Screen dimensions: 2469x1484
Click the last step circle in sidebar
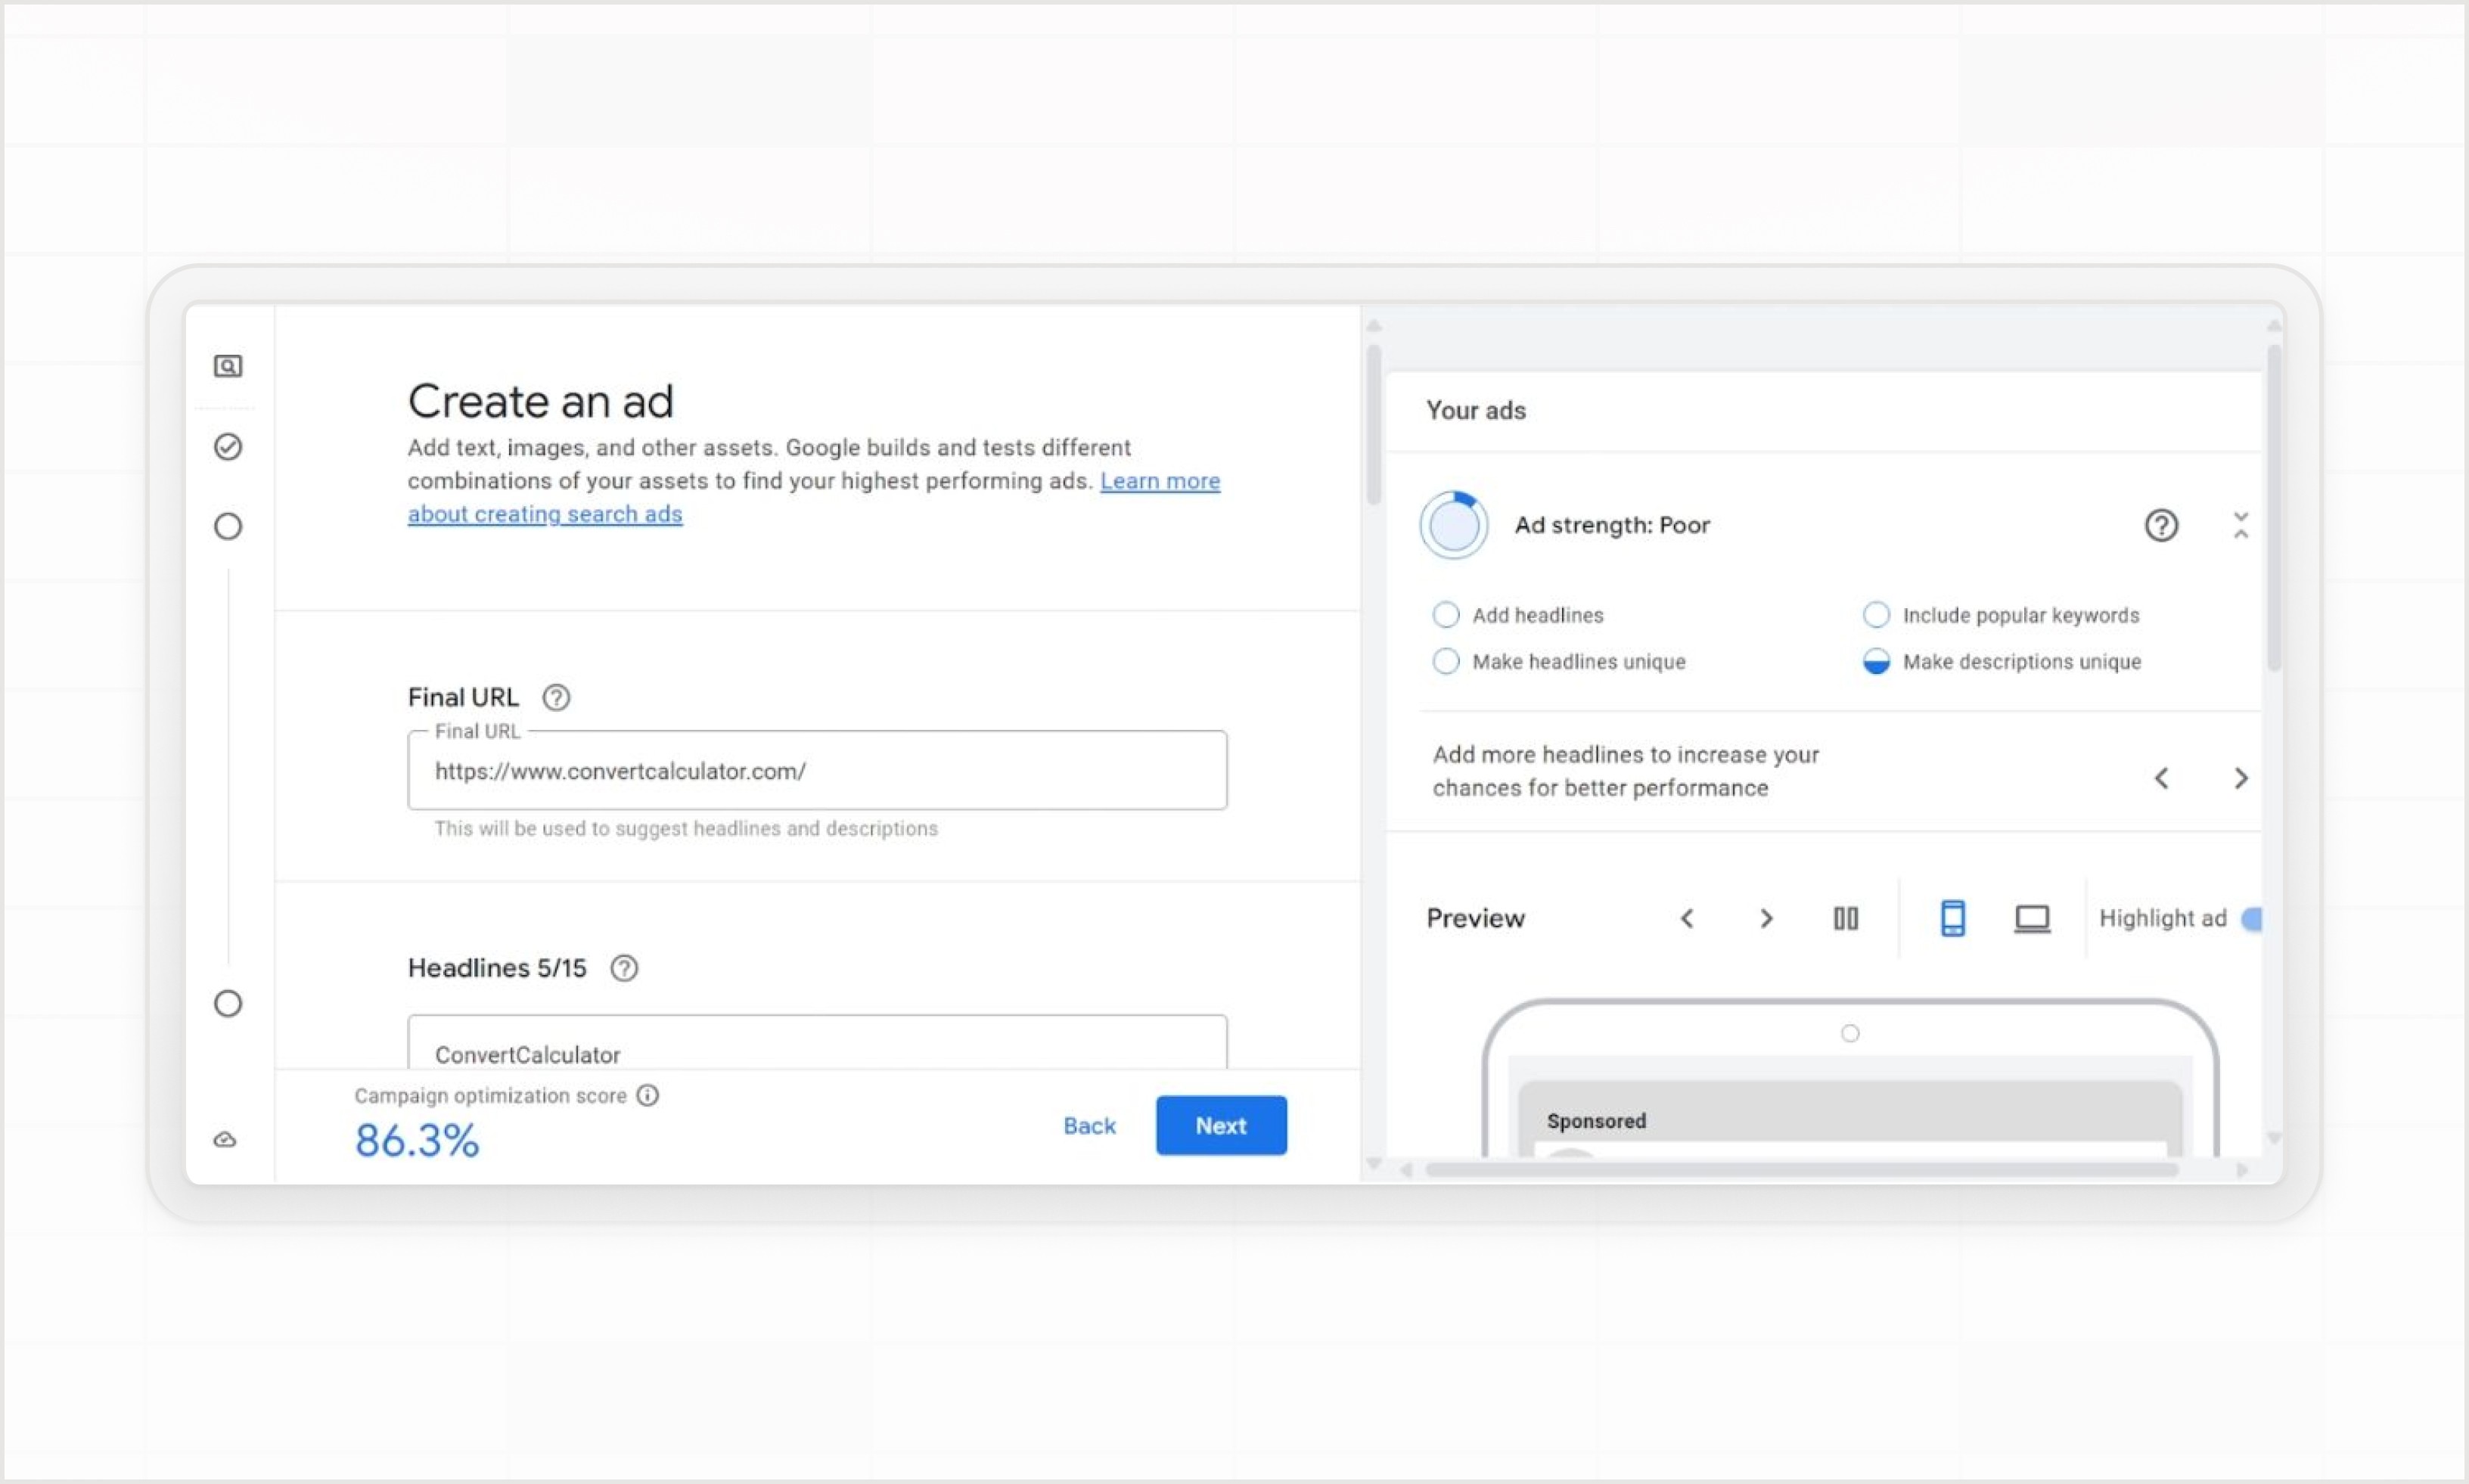point(228,1003)
